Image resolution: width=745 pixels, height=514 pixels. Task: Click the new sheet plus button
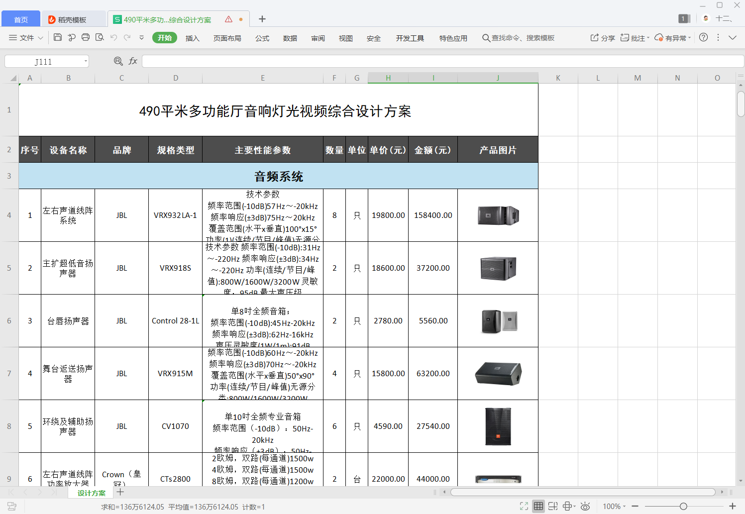coord(120,492)
